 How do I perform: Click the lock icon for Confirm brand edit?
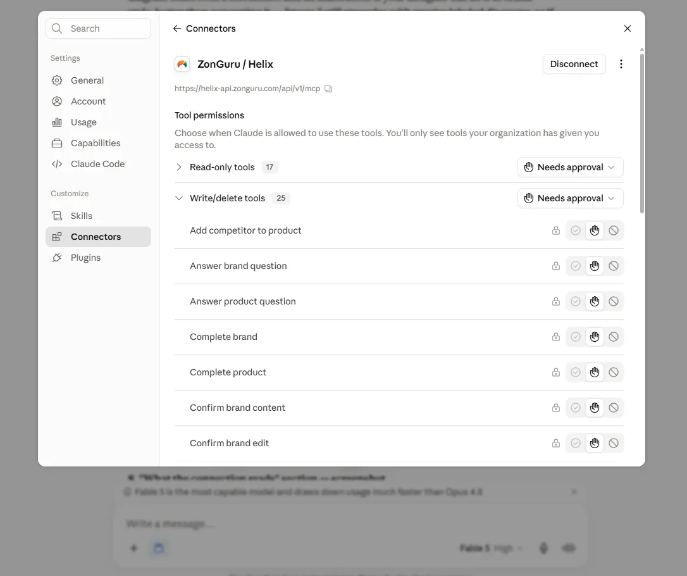pyautogui.click(x=556, y=443)
